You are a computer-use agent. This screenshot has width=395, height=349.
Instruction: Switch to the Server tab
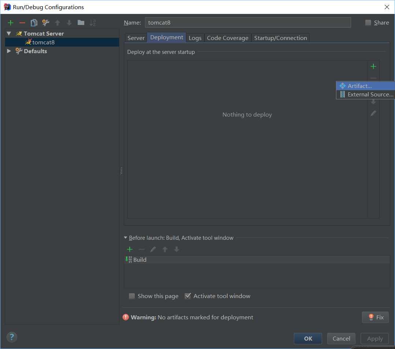tap(136, 38)
